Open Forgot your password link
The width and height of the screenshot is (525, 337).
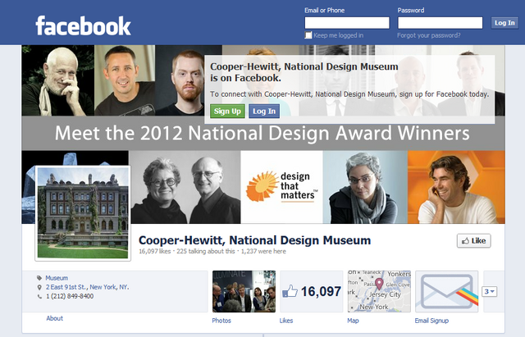point(428,35)
